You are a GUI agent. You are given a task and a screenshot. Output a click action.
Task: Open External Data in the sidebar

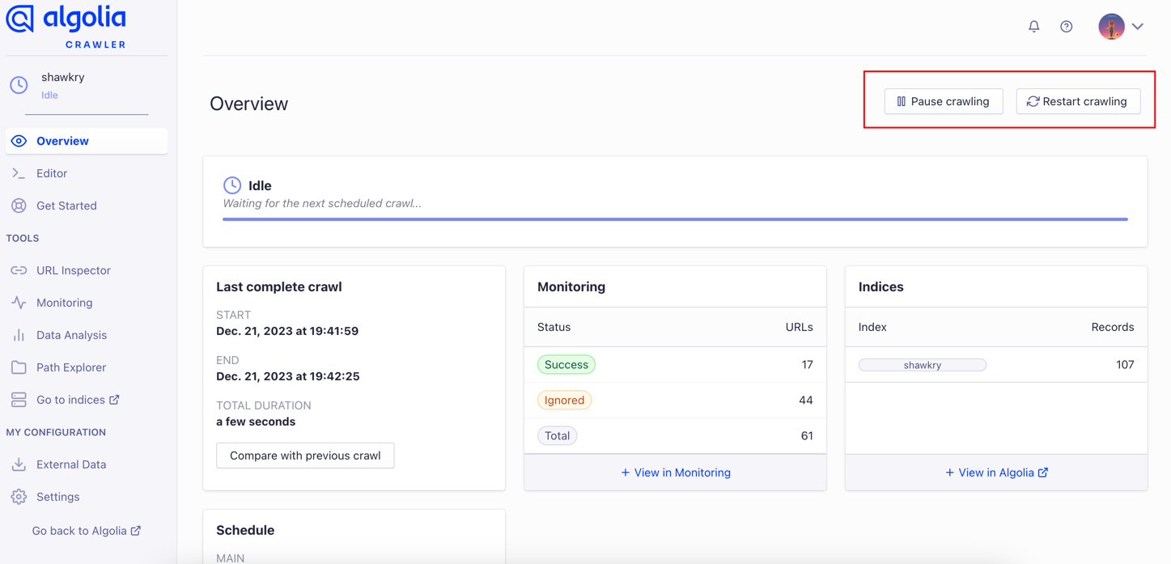coord(71,464)
